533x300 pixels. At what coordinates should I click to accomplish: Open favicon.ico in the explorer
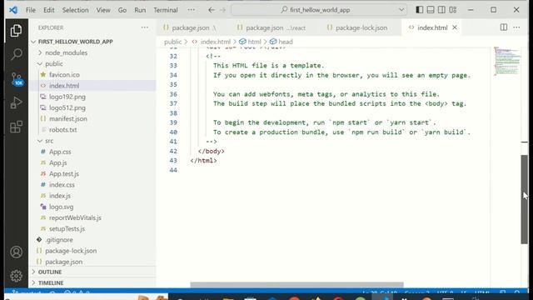[x=64, y=74]
